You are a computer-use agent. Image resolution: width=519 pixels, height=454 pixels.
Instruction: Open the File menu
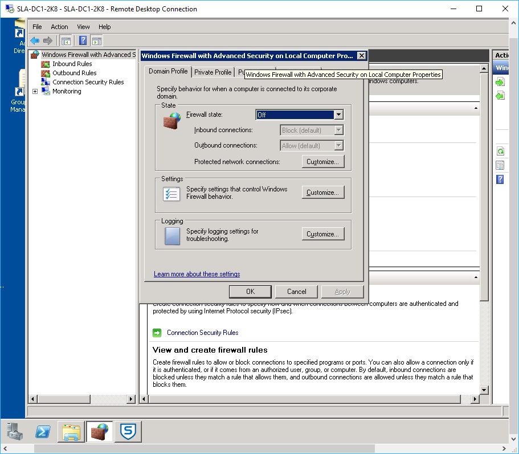point(37,27)
